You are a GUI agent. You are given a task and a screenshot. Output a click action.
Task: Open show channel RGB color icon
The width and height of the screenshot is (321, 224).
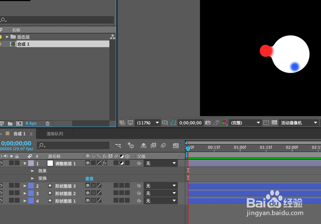coord(224,123)
